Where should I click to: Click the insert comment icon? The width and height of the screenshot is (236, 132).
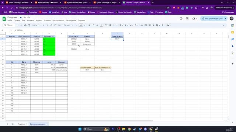click(x=146, y=25)
